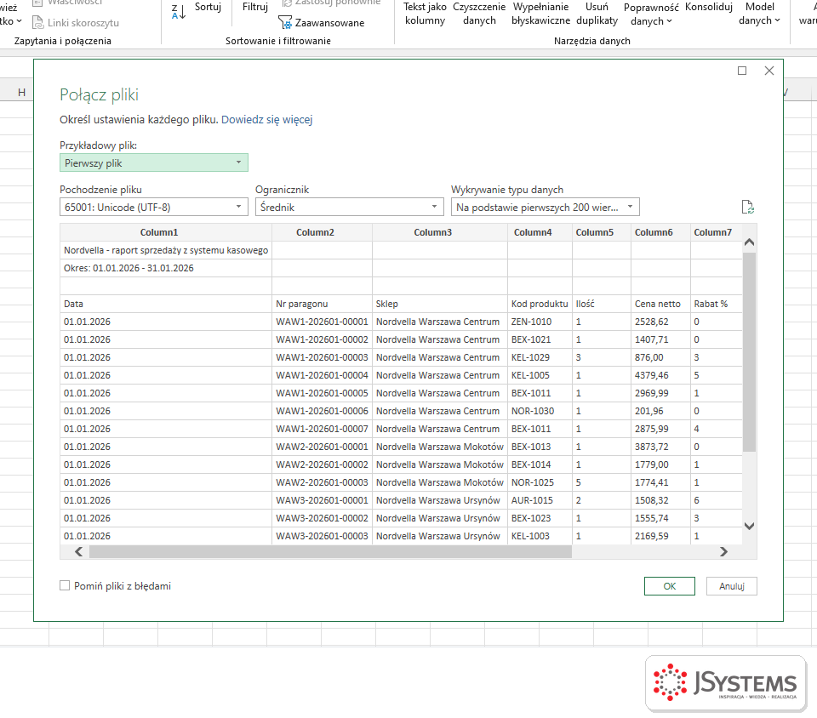Click Usuń duplikaty in ribbon
817x718 pixels.
click(597, 14)
